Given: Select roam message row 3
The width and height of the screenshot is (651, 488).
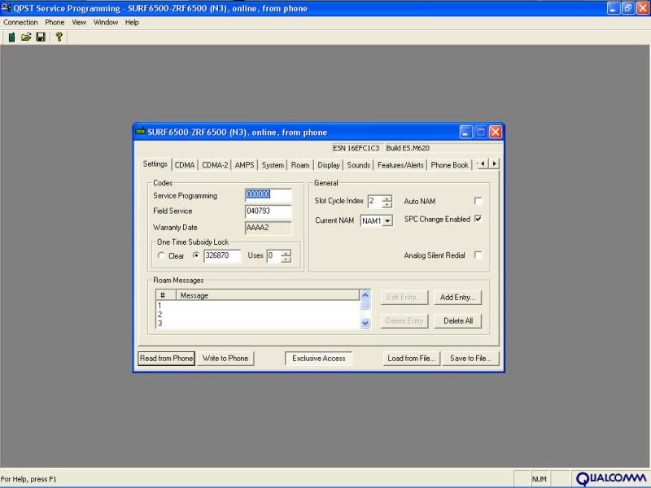Looking at the screenshot, I should (x=258, y=324).
